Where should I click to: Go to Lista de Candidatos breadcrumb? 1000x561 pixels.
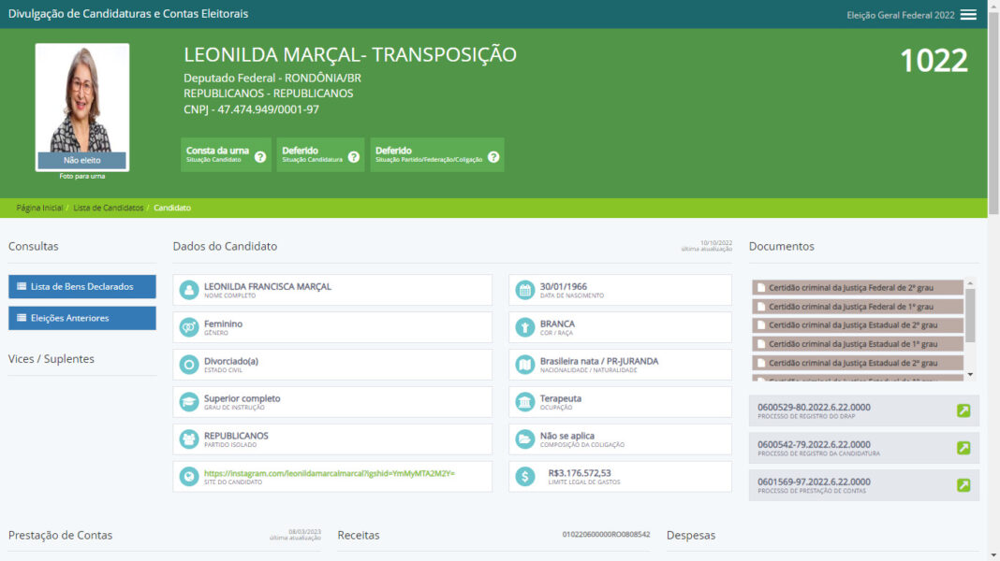point(110,208)
